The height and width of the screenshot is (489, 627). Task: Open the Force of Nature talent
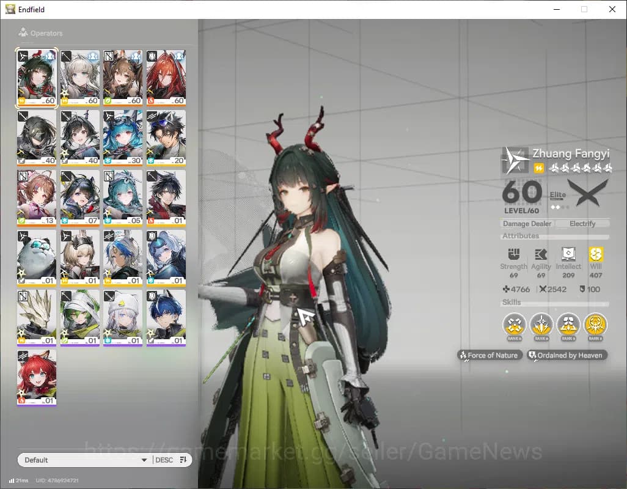(490, 355)
